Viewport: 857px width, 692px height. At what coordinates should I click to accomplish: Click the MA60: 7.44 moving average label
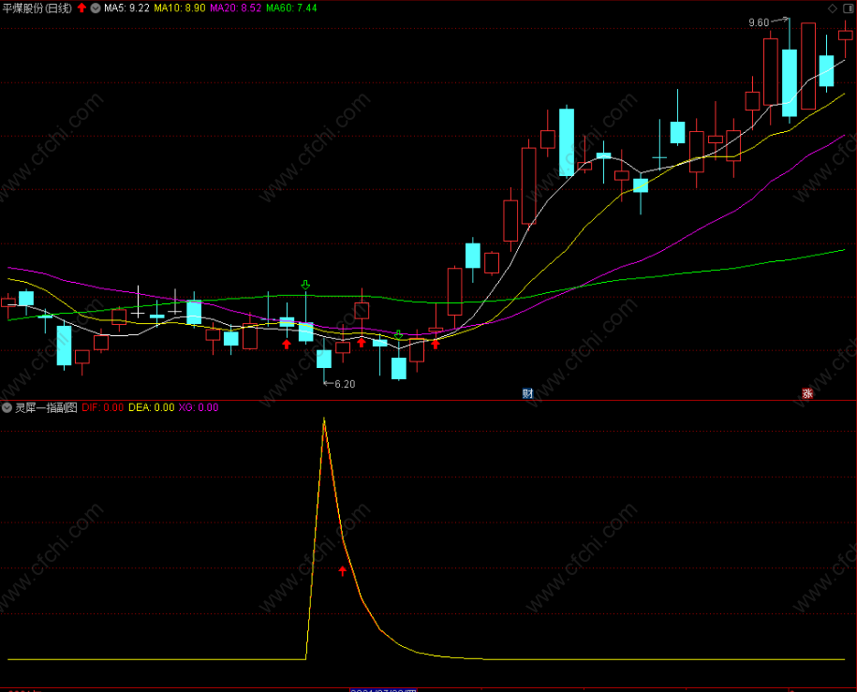click(291, 7)
